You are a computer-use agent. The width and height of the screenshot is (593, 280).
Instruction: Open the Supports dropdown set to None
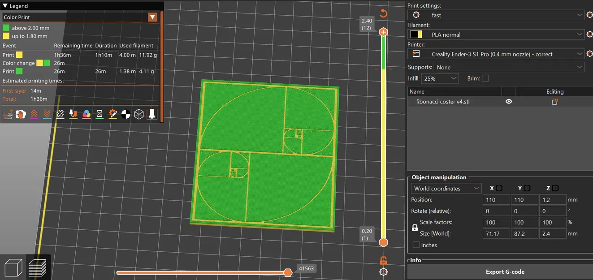(x=509, y=67)
